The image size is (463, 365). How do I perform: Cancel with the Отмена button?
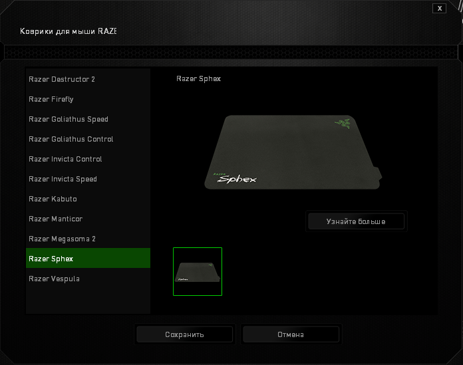tap(291, 334)
